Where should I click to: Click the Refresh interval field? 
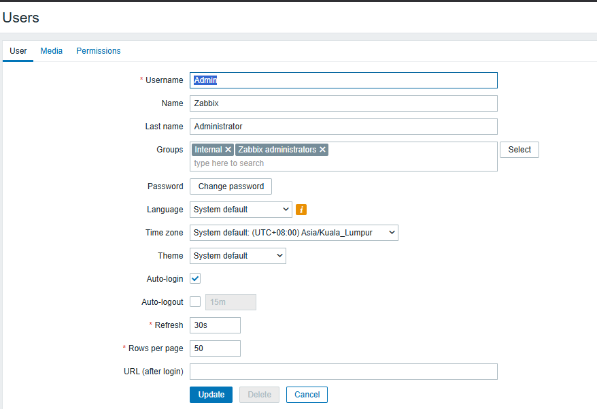pyautogui.click(x=215, y=325)
